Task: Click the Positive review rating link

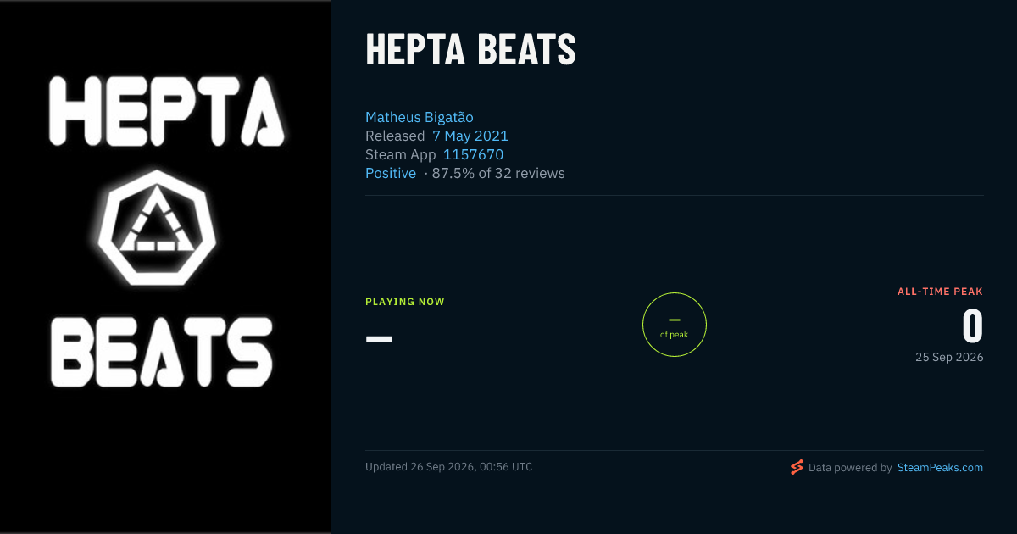Action: point(391,173)
